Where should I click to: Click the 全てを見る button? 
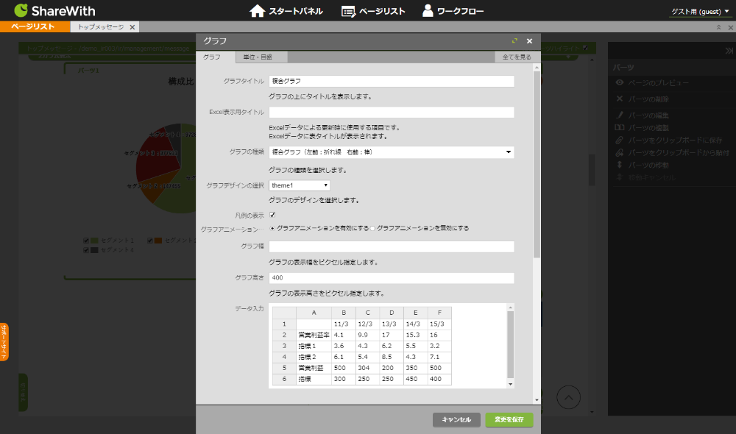(x=517, y=57)
